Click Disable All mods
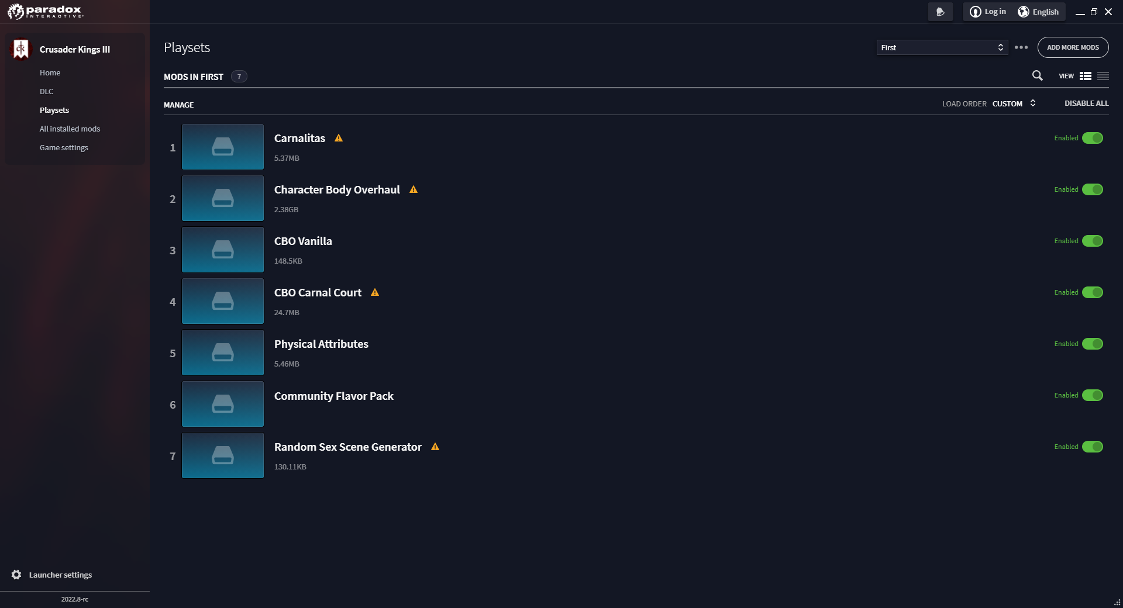This screenshot has width=1123, height=608. tap(1086, 103)
